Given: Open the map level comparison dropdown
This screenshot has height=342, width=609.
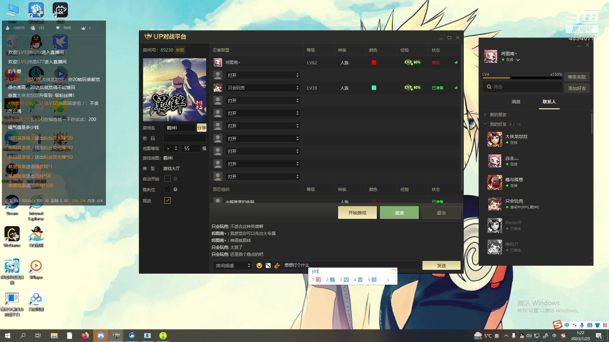Looking at the screenshot, I should (x=171, y=148).
